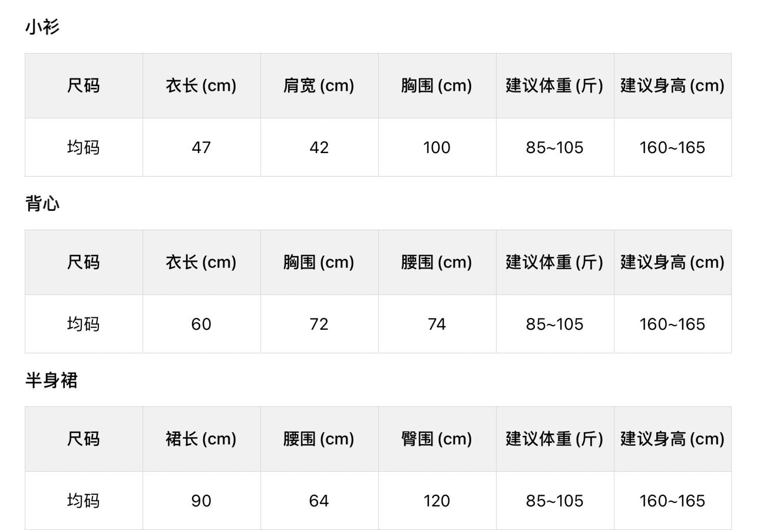Select 腰围 (cm) header in 背心 table
The image size is (757, 530).
(x=437, y=263)
